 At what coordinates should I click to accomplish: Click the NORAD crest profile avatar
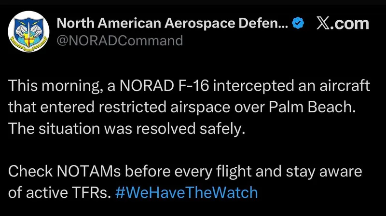(x=27, y=32)
